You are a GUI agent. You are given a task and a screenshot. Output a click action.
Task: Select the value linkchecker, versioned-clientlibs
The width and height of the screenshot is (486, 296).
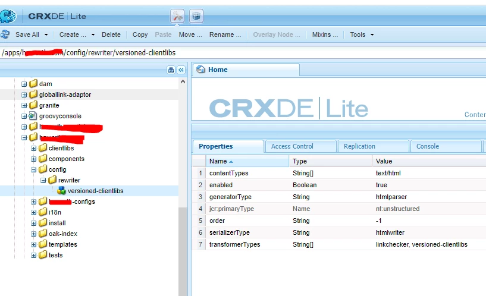point(422,244)
